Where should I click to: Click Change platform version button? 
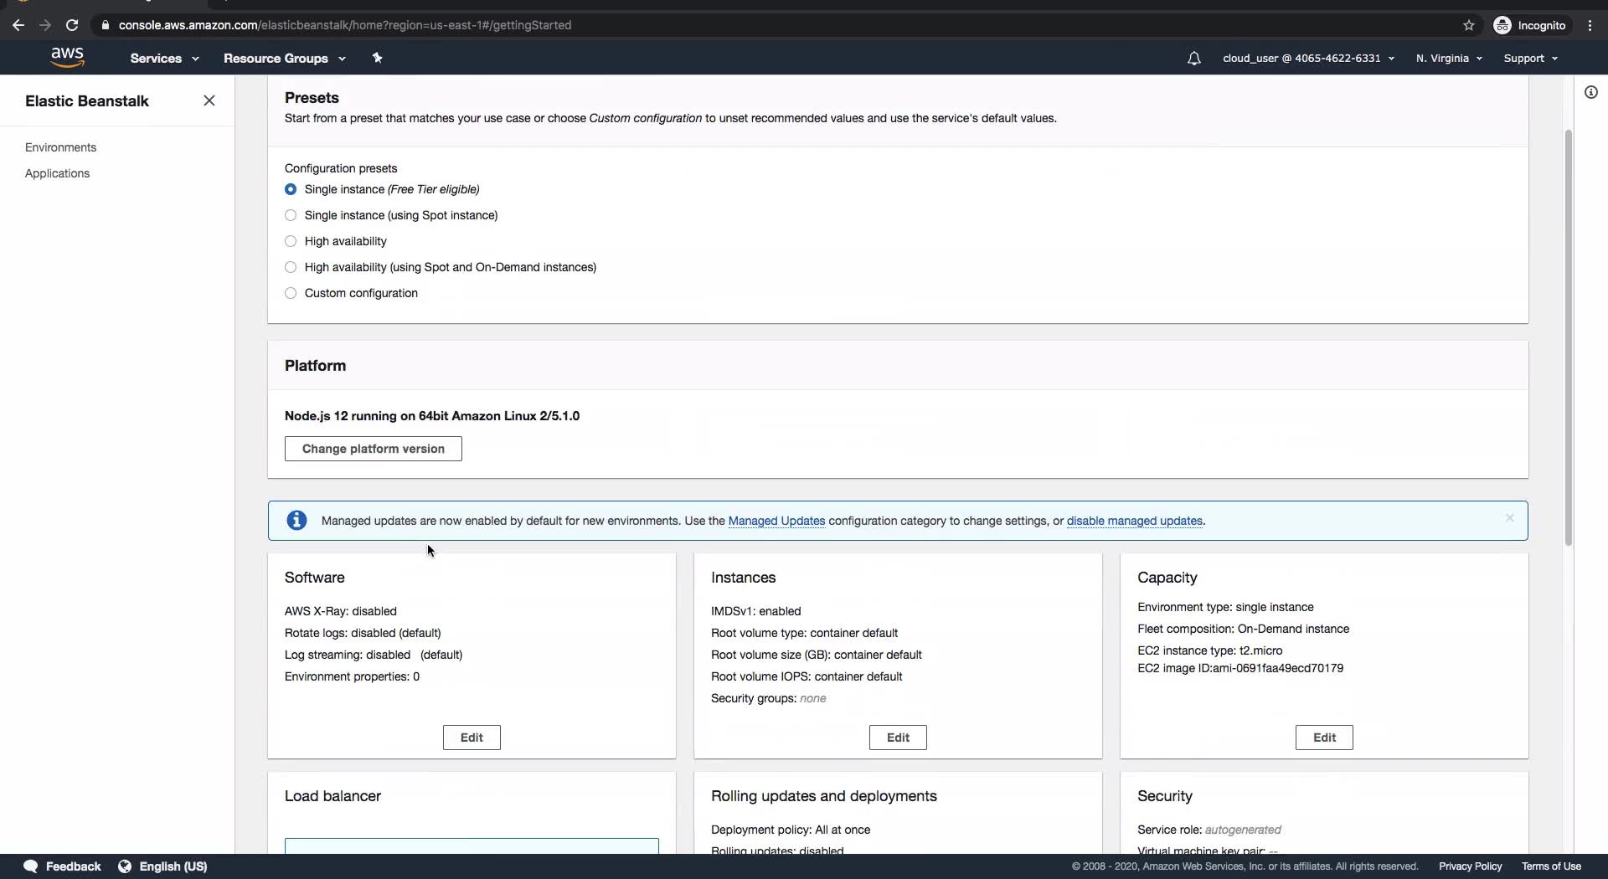point(373,449)
